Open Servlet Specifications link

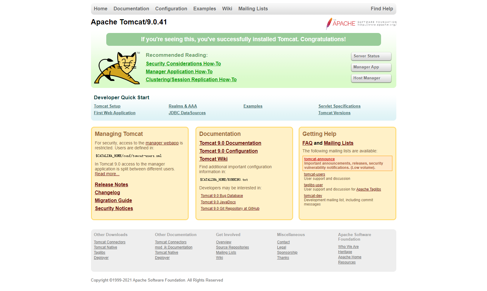coord(339,106)
